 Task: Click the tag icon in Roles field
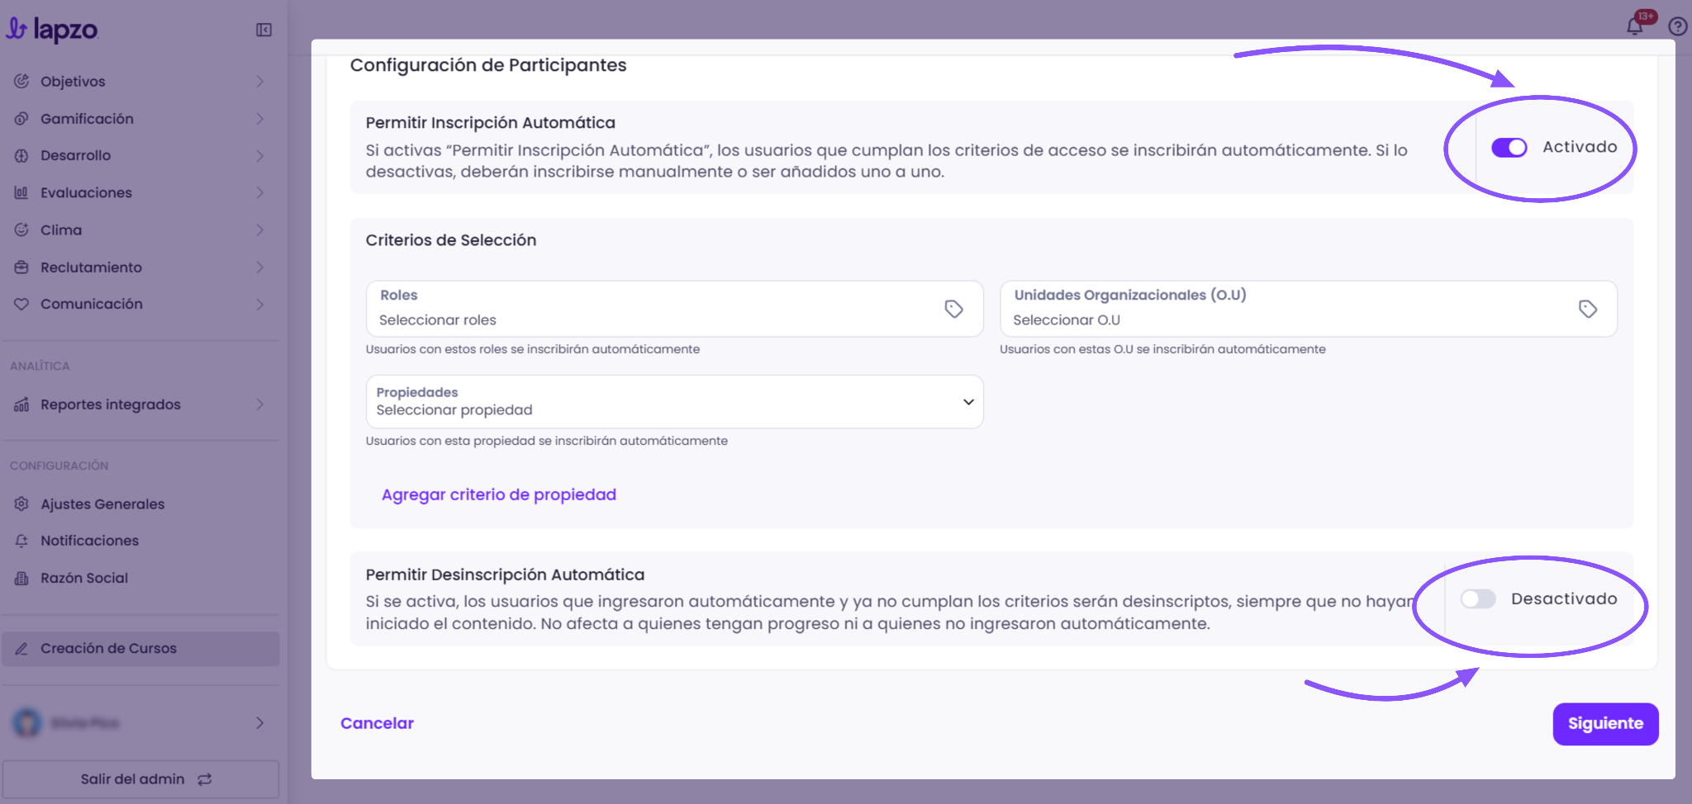tap(953, 309)
